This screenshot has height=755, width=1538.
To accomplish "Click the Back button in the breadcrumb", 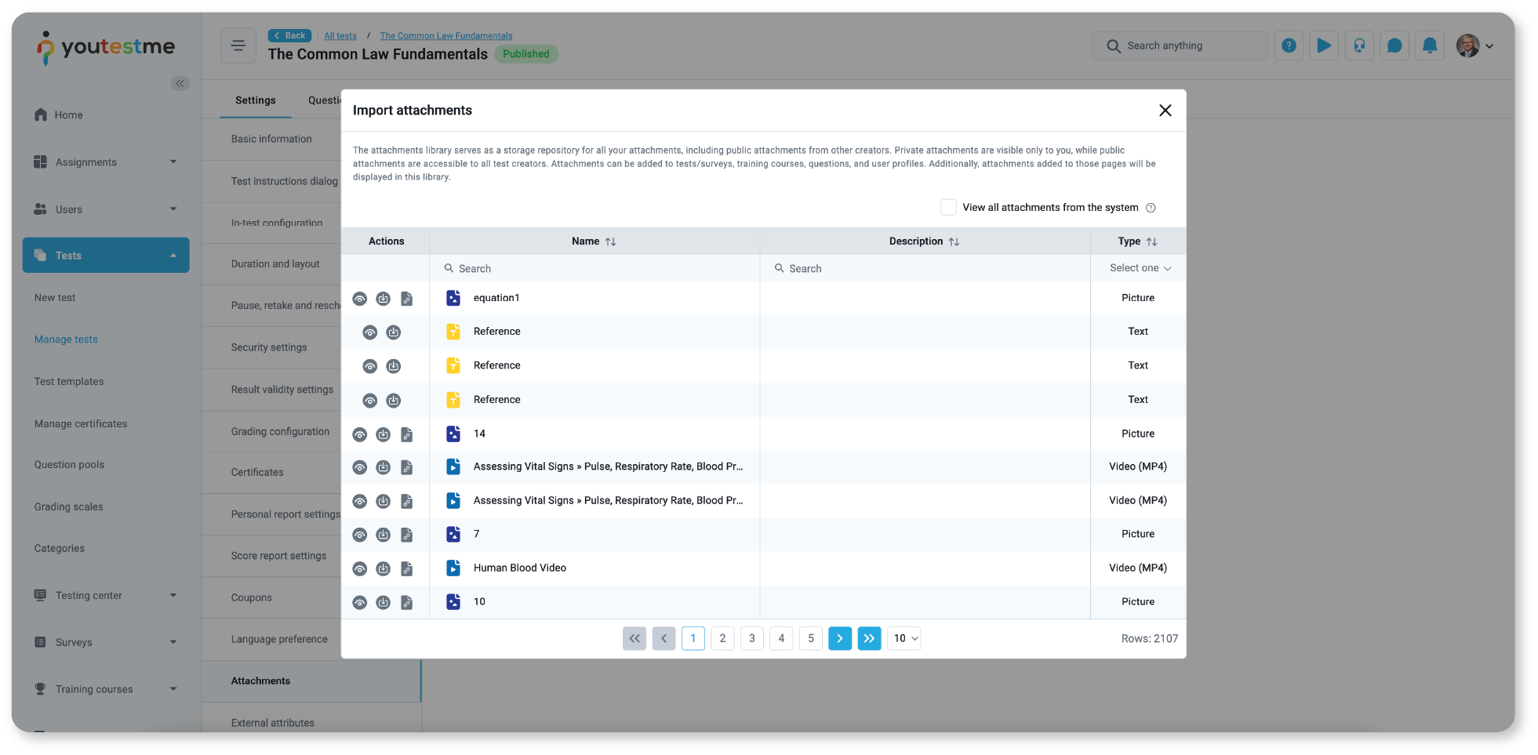I will coord(289,35).
